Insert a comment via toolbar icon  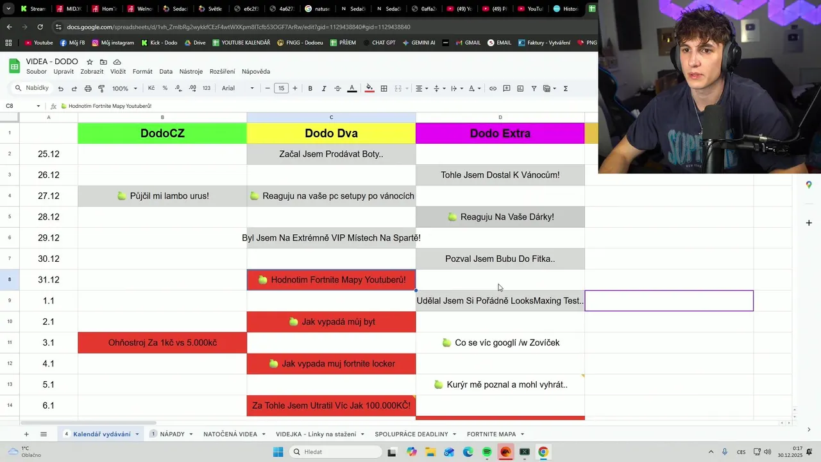point(507,89)
